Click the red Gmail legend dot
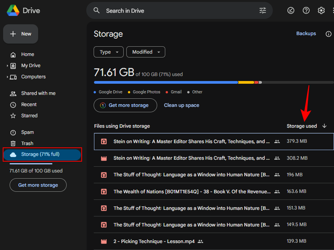 pos(167,92)
